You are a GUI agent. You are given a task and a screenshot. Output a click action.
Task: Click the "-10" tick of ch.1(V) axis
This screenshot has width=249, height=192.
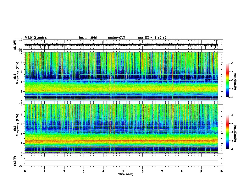click(20, 50)
